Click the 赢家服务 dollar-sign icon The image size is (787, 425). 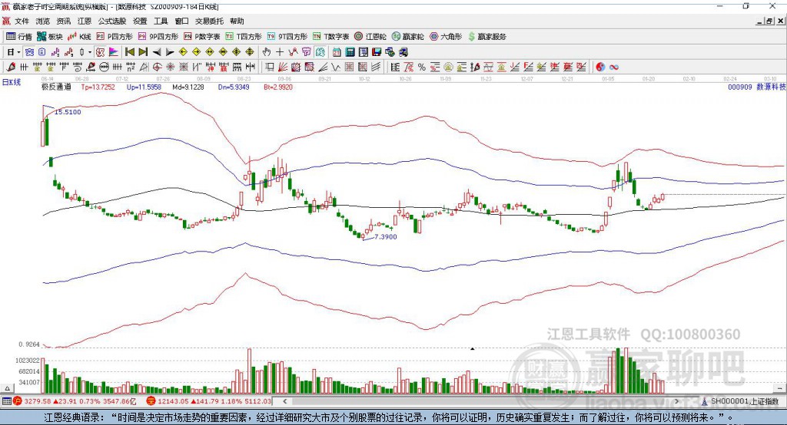tap(470, 36)
